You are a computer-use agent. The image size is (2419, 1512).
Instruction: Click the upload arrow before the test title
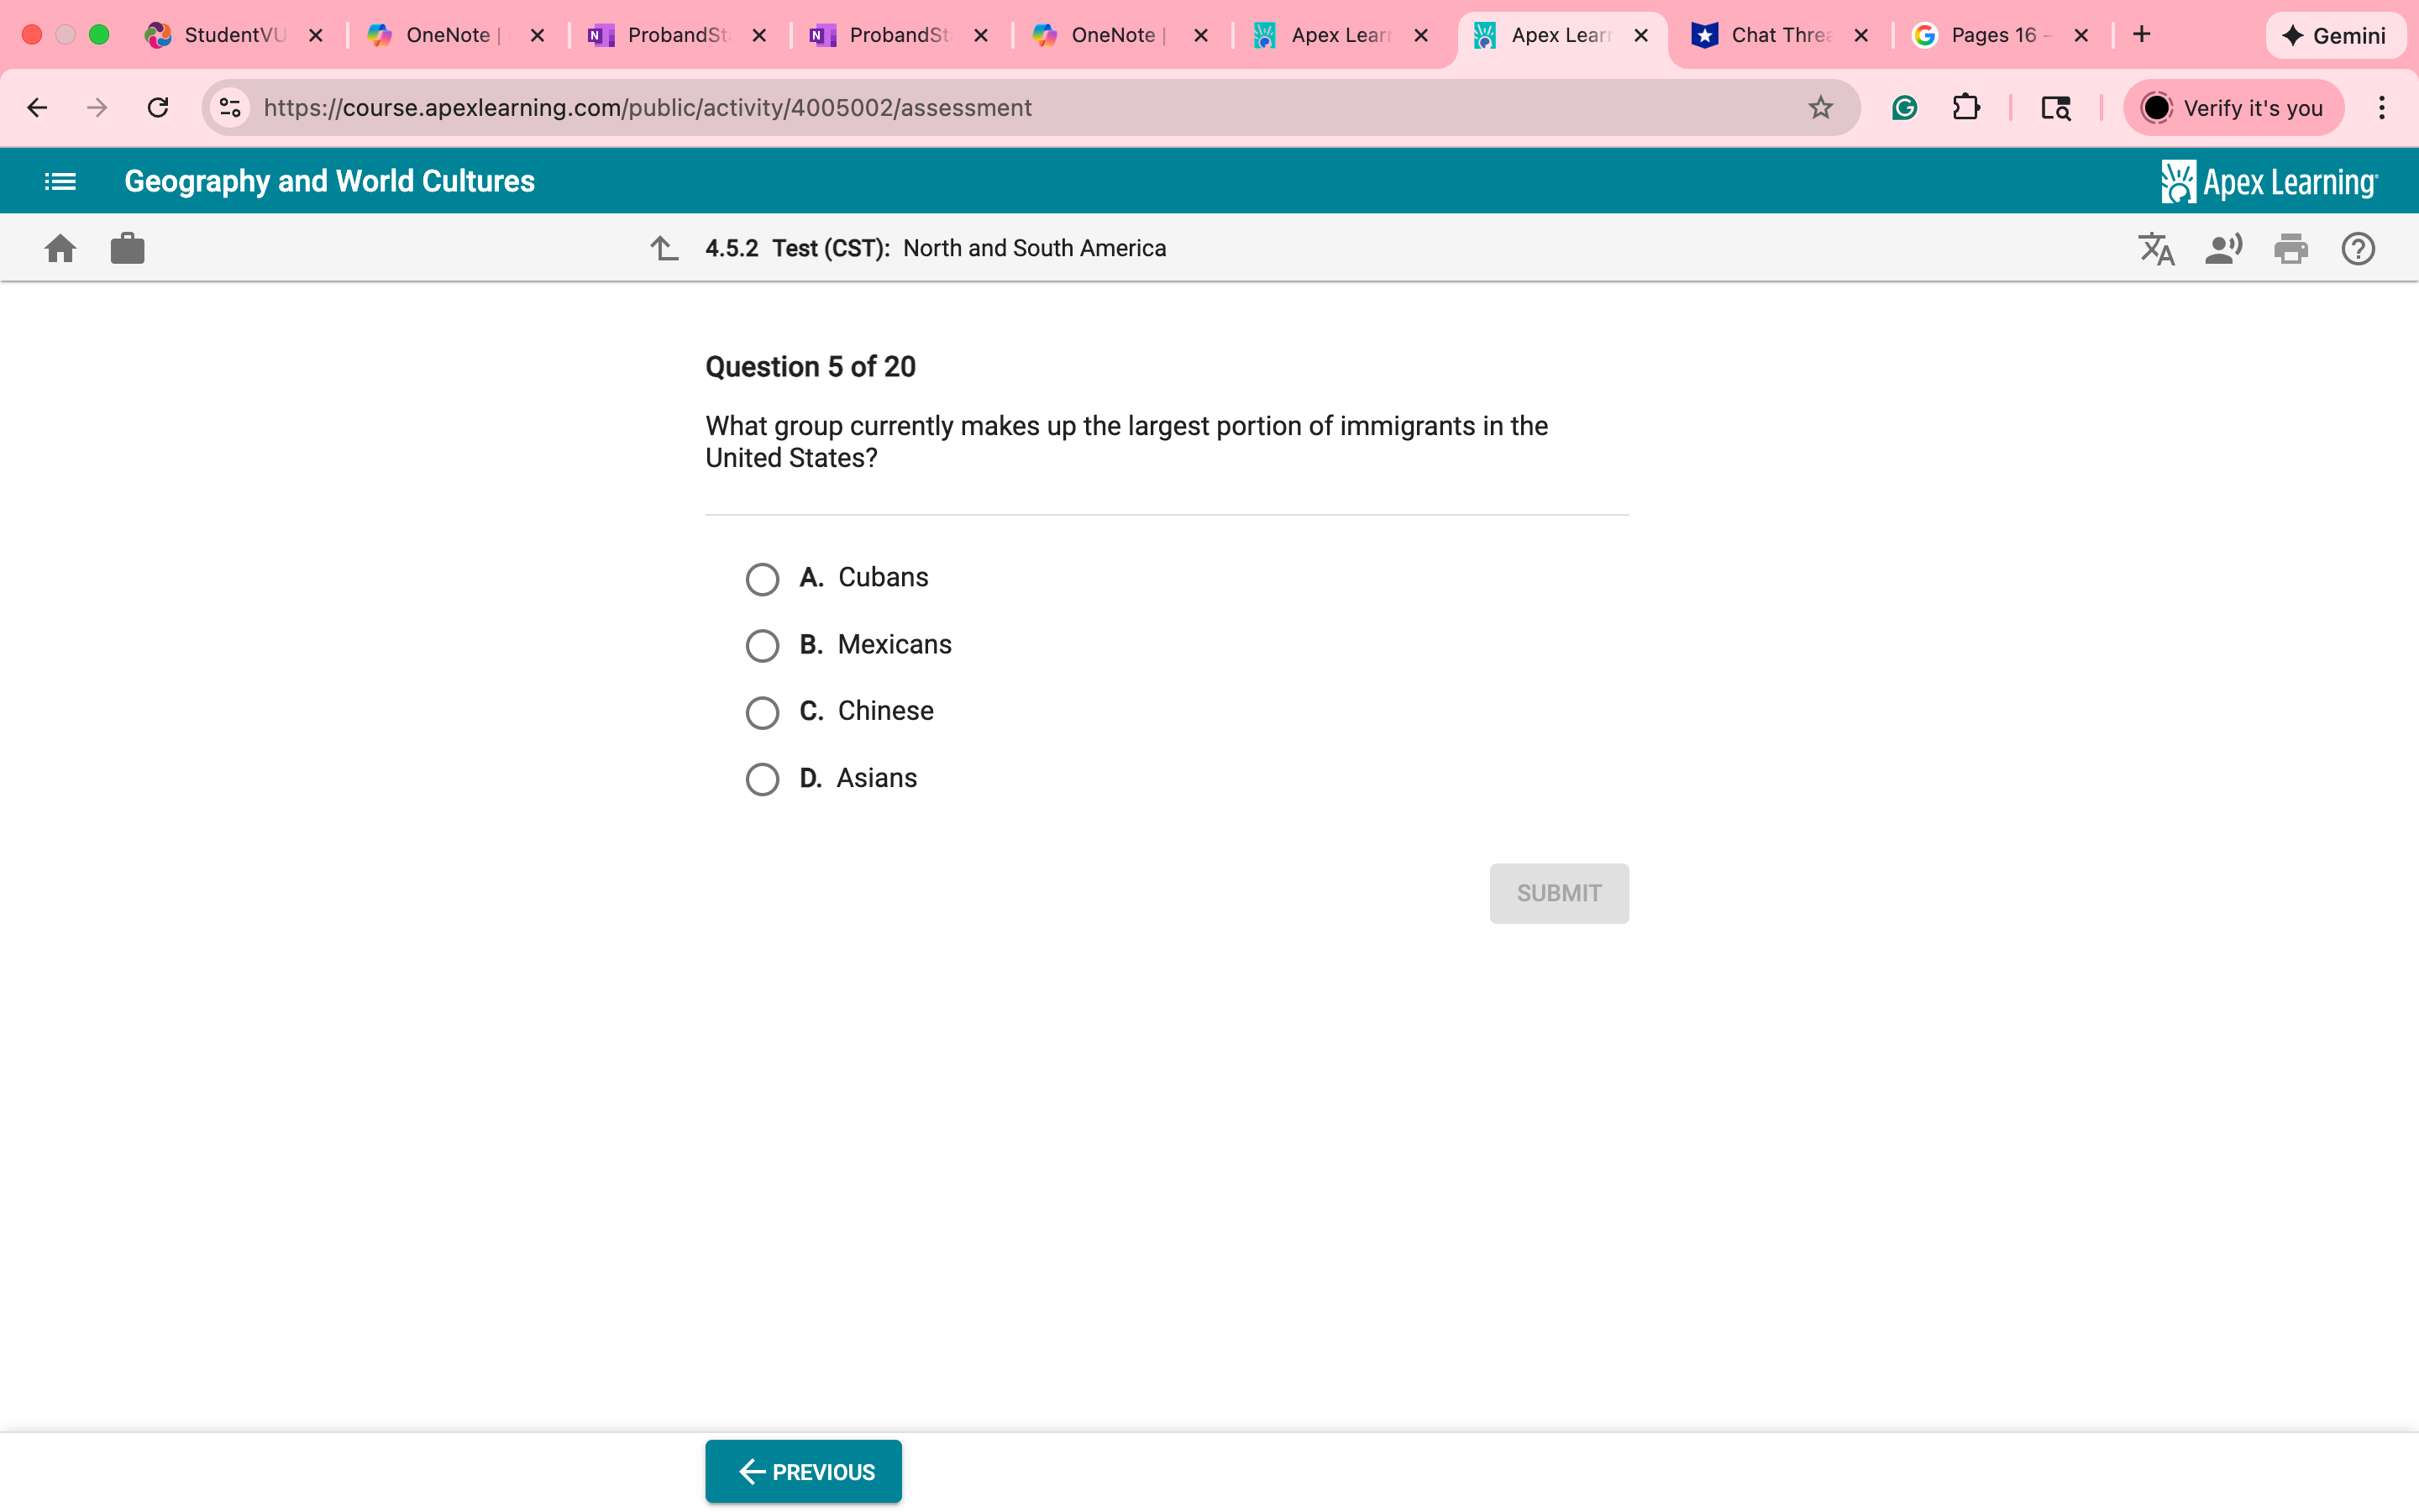664,249
